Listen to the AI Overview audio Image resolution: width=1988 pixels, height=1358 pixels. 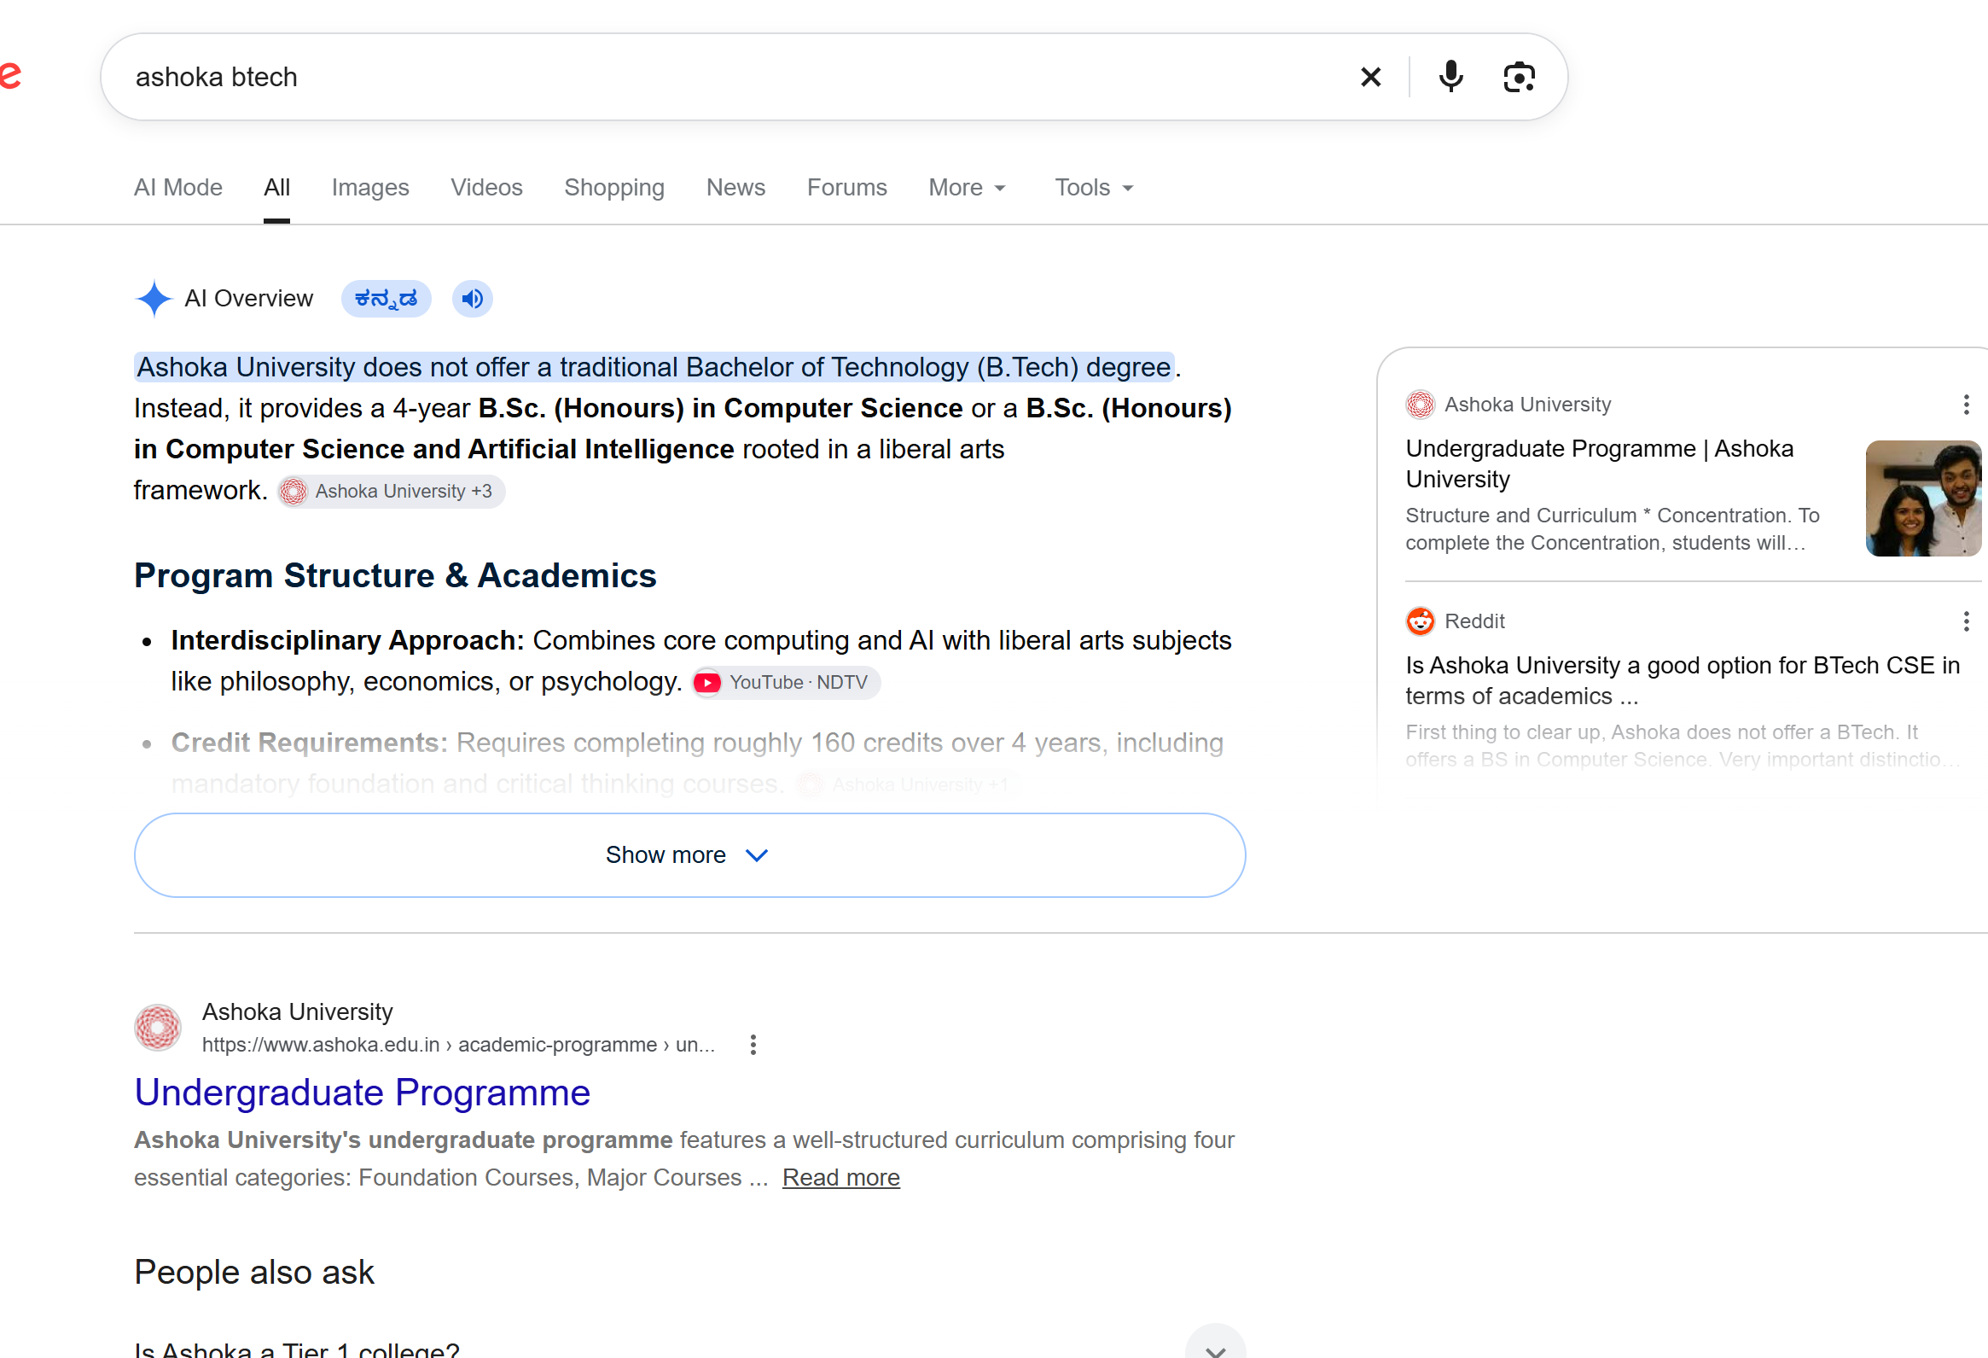click(472, 299)
